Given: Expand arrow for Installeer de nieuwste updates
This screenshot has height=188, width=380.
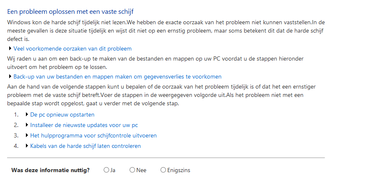Looking at the screenshot, I should click(27, 125).
